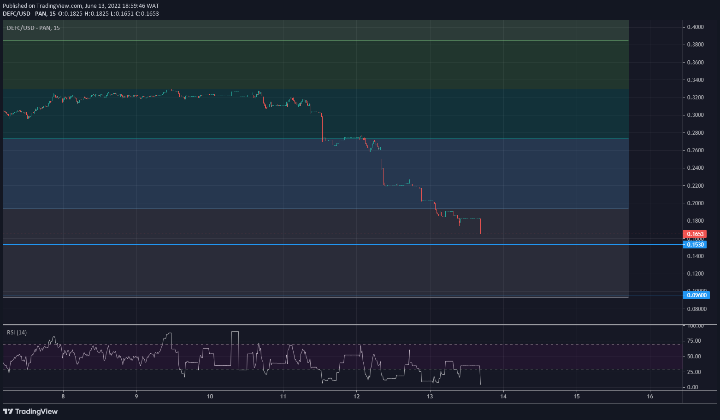This screenshot has width=720, height=420.
Task: Click the DEFC/USD - PAN, 15 chart title
Action: [x=33, y=28]
